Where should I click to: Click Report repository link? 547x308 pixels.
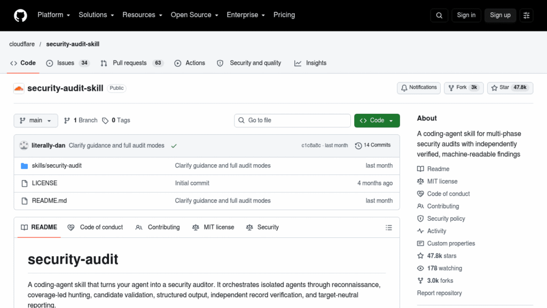439,294
